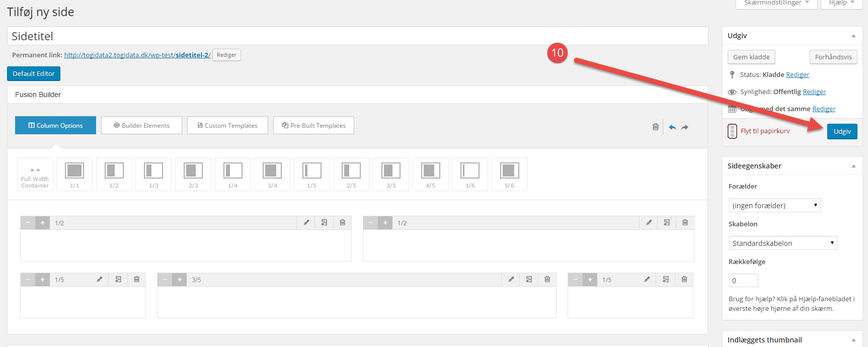This screenshot has width=868, height=347.
Task: Add a 3/4 column layout
Action: pyautogui.click(x=272, y=175)
